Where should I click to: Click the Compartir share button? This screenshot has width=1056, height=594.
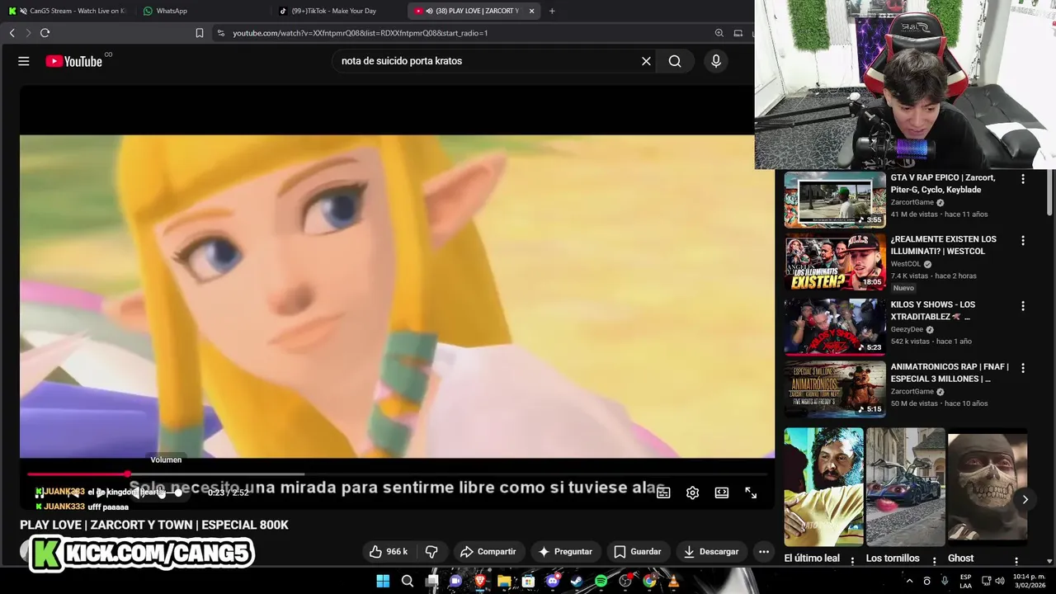(488, 551)
